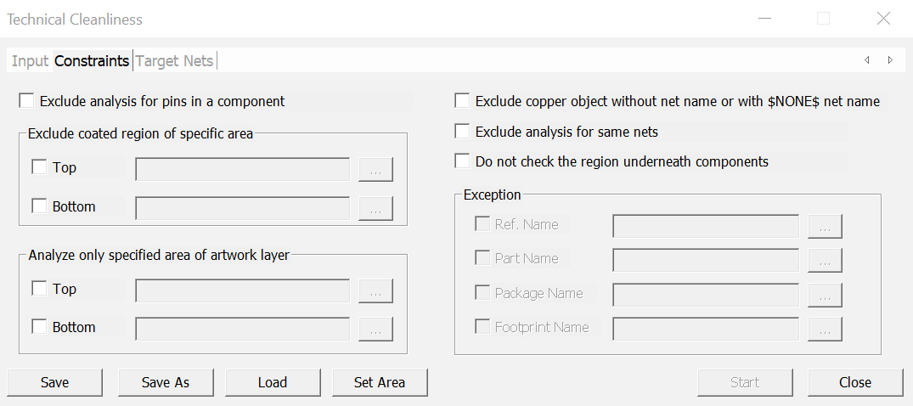Tick Do not check region underneath components
The image size is (913, 406).
coord(462,161)
